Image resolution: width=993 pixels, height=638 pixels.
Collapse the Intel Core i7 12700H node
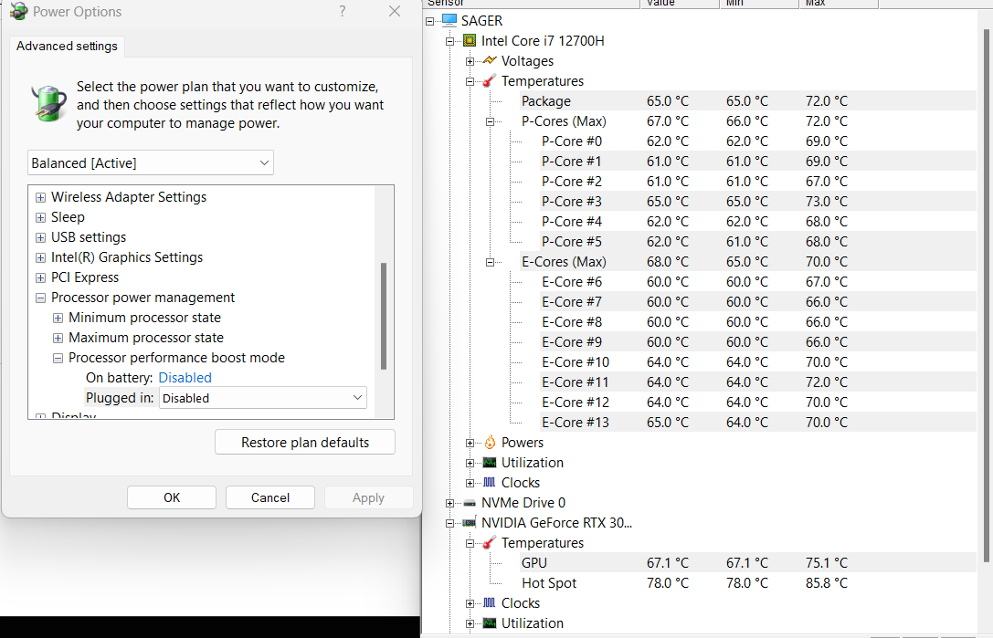(449, 41)
